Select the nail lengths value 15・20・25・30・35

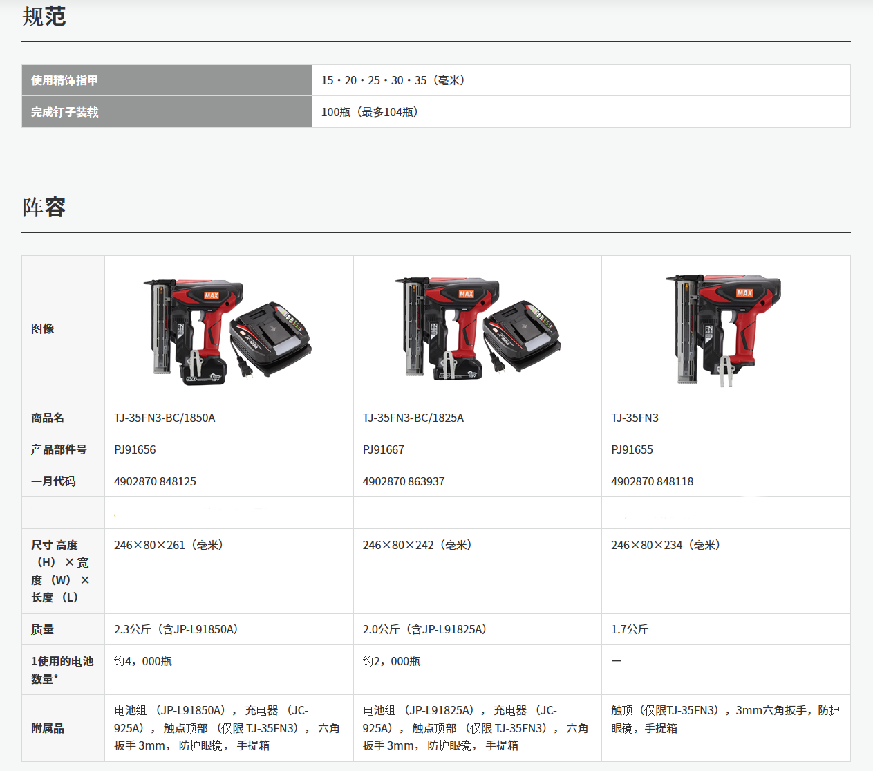394,80
